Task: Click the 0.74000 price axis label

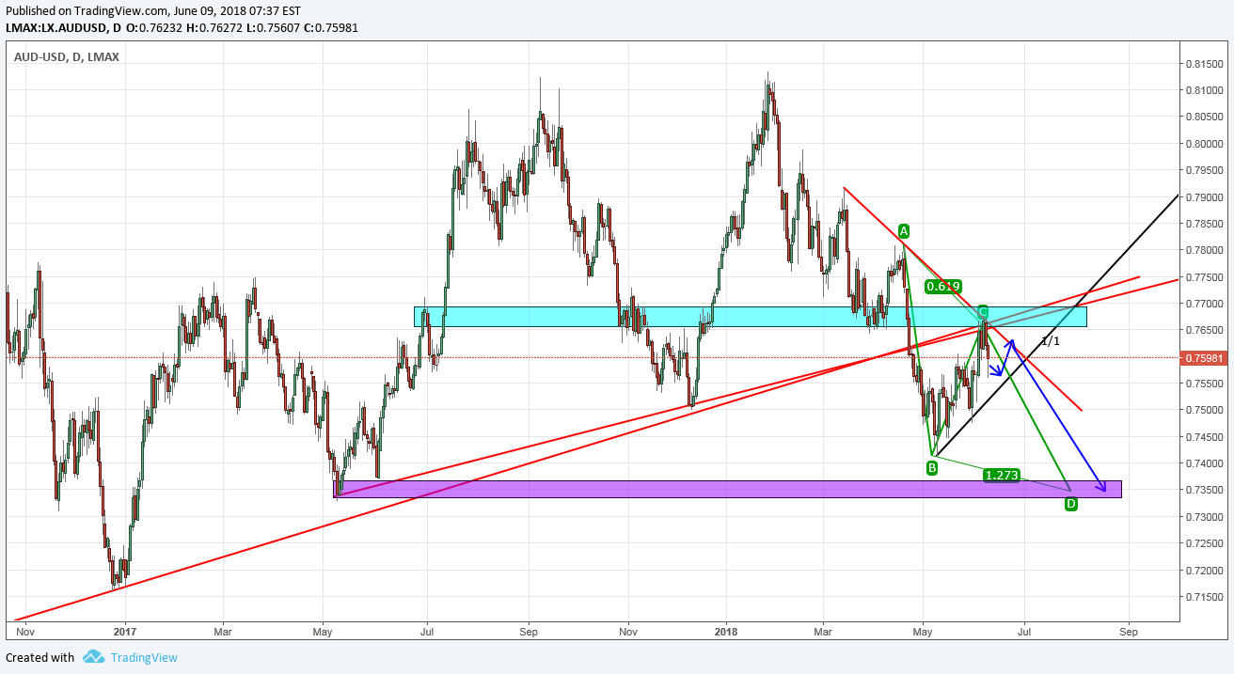Action: pyautogui.click(x=1204, y=463)
